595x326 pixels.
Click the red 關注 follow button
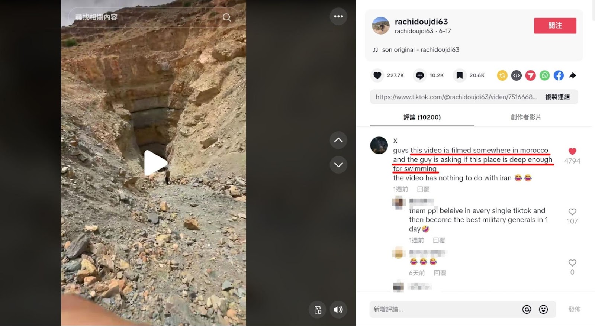tap(555, 26)
